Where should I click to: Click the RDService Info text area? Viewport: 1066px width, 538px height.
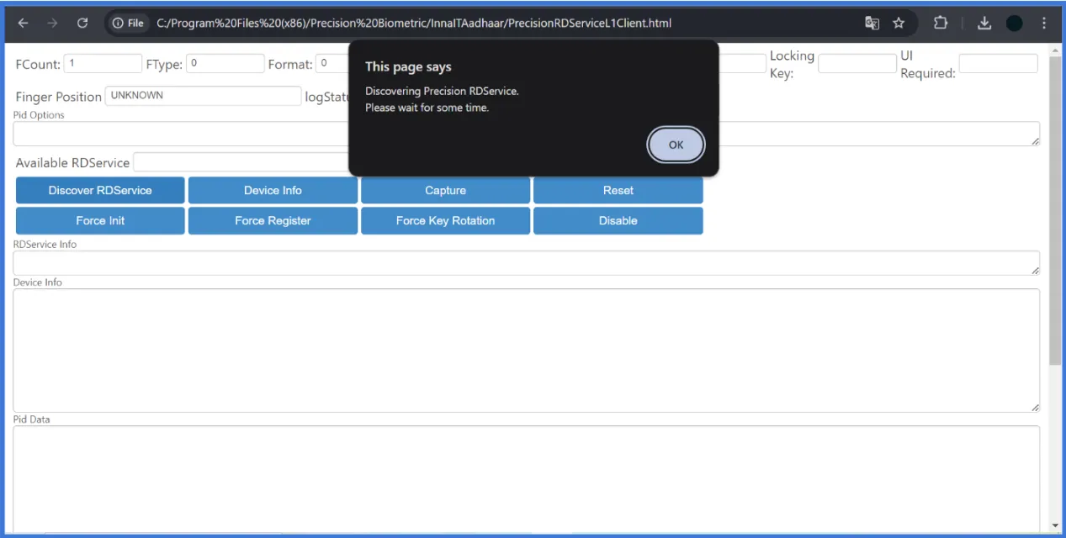pos(527,263)
